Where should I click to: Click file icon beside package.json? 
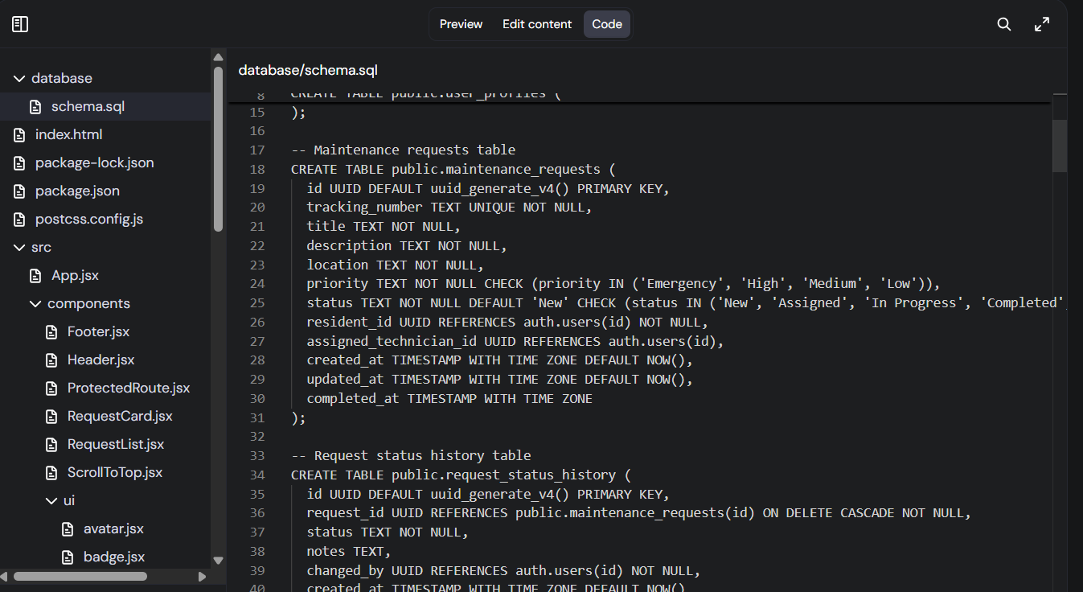pos(19,191)
